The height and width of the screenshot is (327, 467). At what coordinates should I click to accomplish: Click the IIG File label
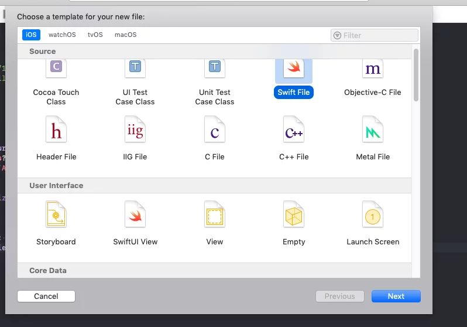135,157
